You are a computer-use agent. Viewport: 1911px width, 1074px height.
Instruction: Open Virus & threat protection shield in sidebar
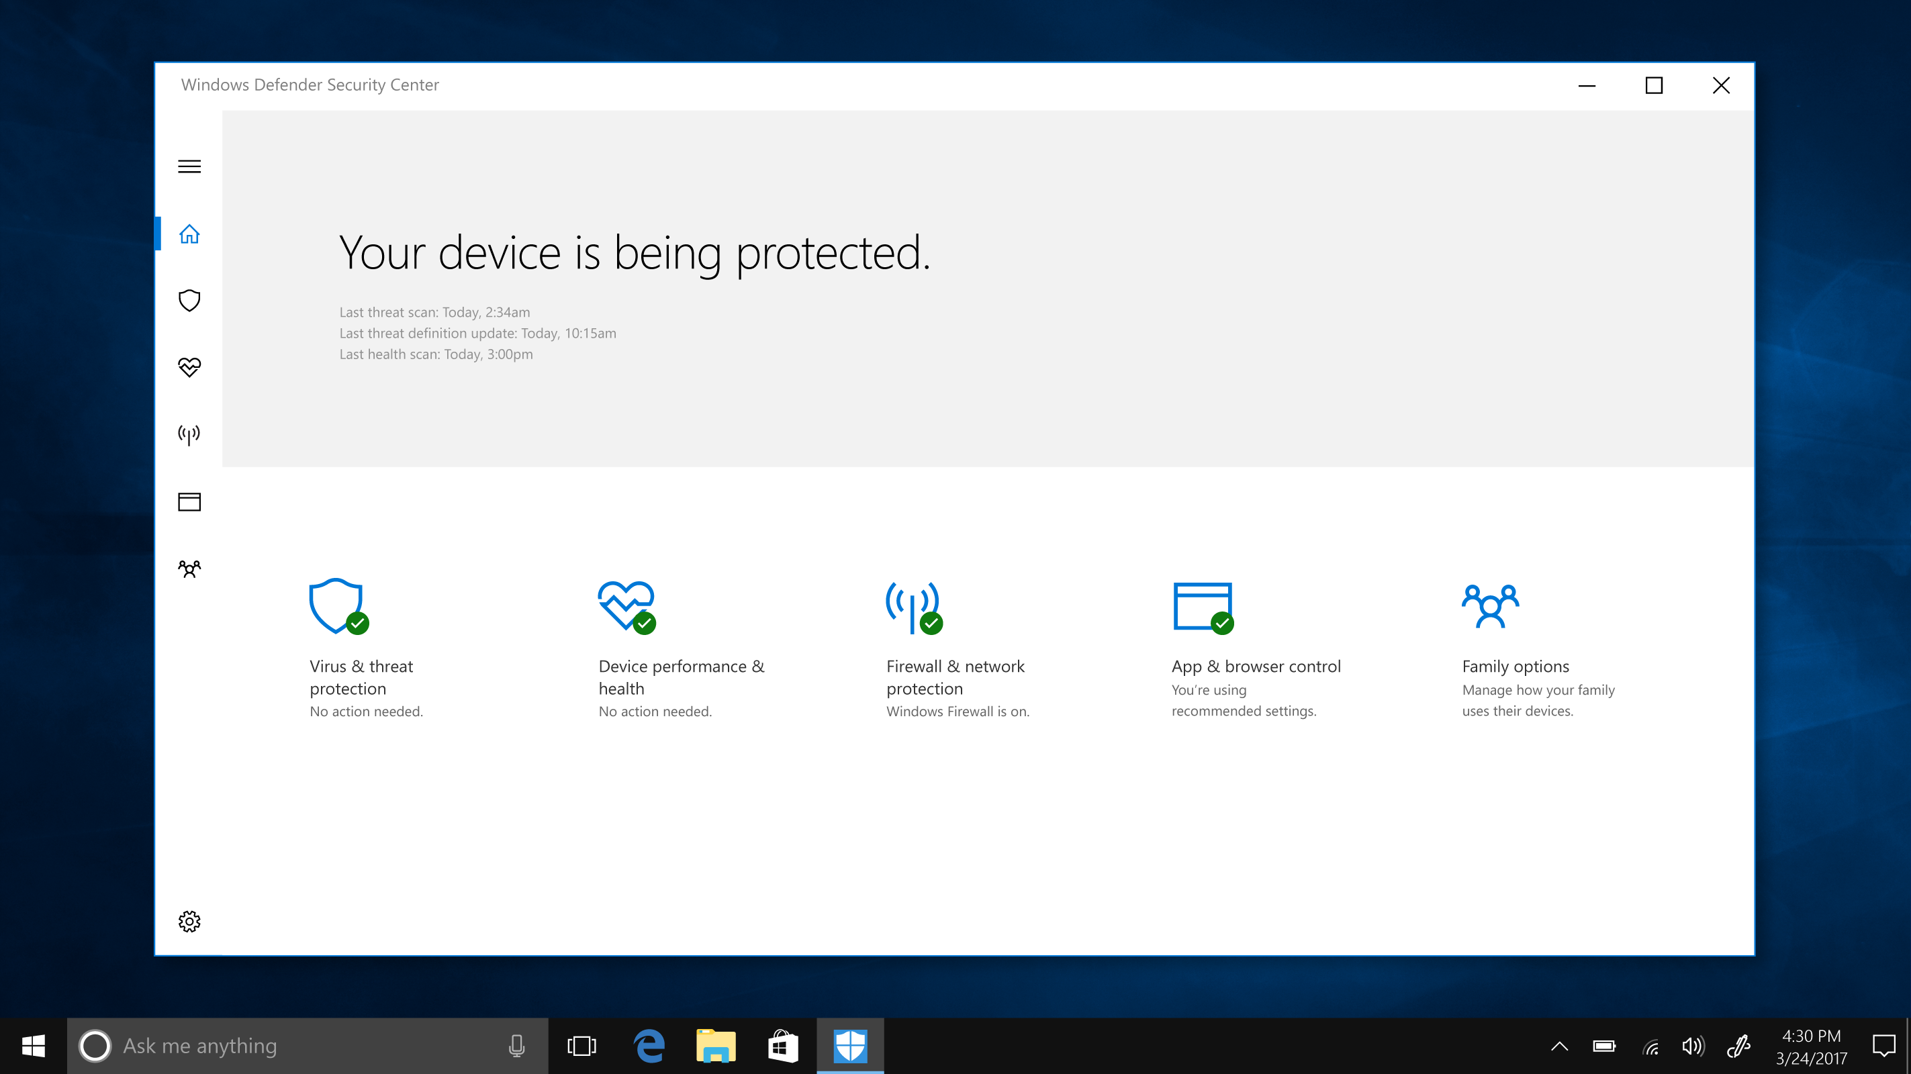pyautogui.click(x=189, y=301)
